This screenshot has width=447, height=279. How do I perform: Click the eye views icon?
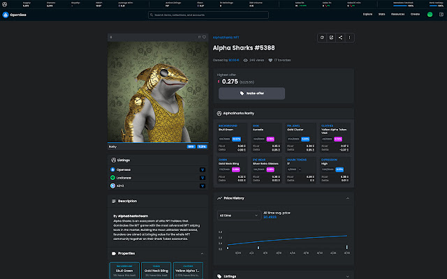(245, 61)
